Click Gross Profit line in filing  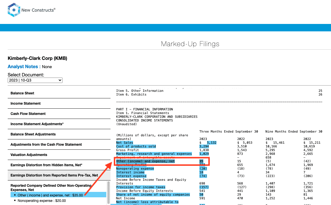127,150
